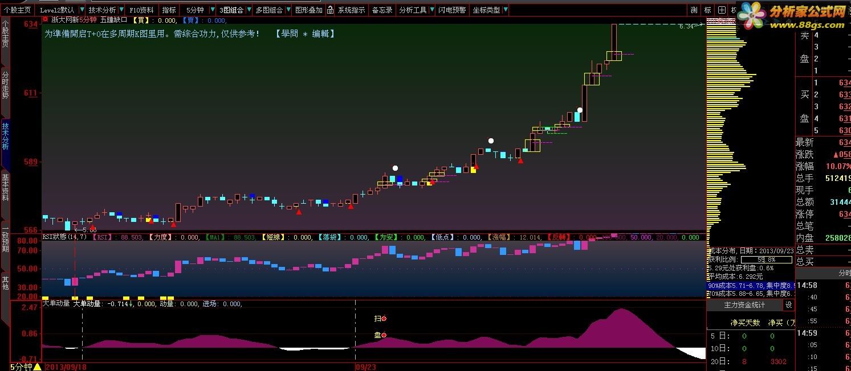
Task: Click the 2013/09/18 date marker
Action: pyautogui.click(x=66, y=367)
